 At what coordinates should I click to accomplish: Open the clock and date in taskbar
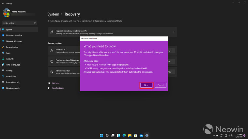point(239,135)
